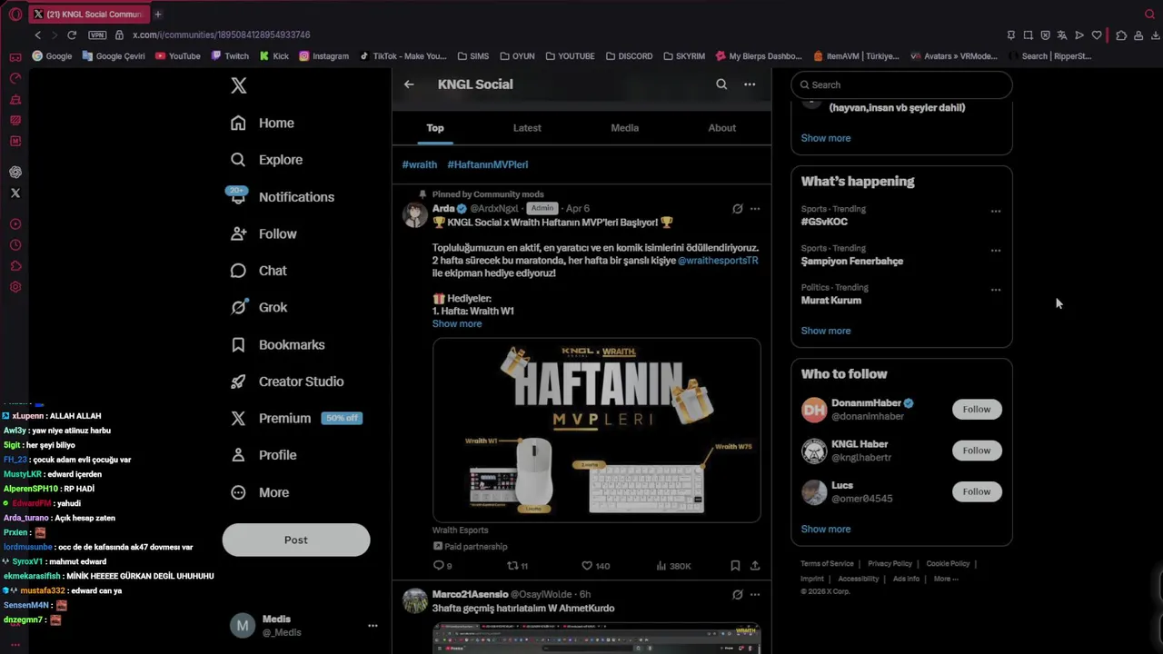Open the Instagram bookmark
This screenshot has height=654, width=1163.
(323, 56)
